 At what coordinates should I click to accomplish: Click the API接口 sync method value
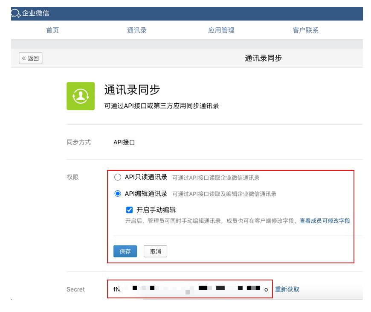click(x=124, y=143)
